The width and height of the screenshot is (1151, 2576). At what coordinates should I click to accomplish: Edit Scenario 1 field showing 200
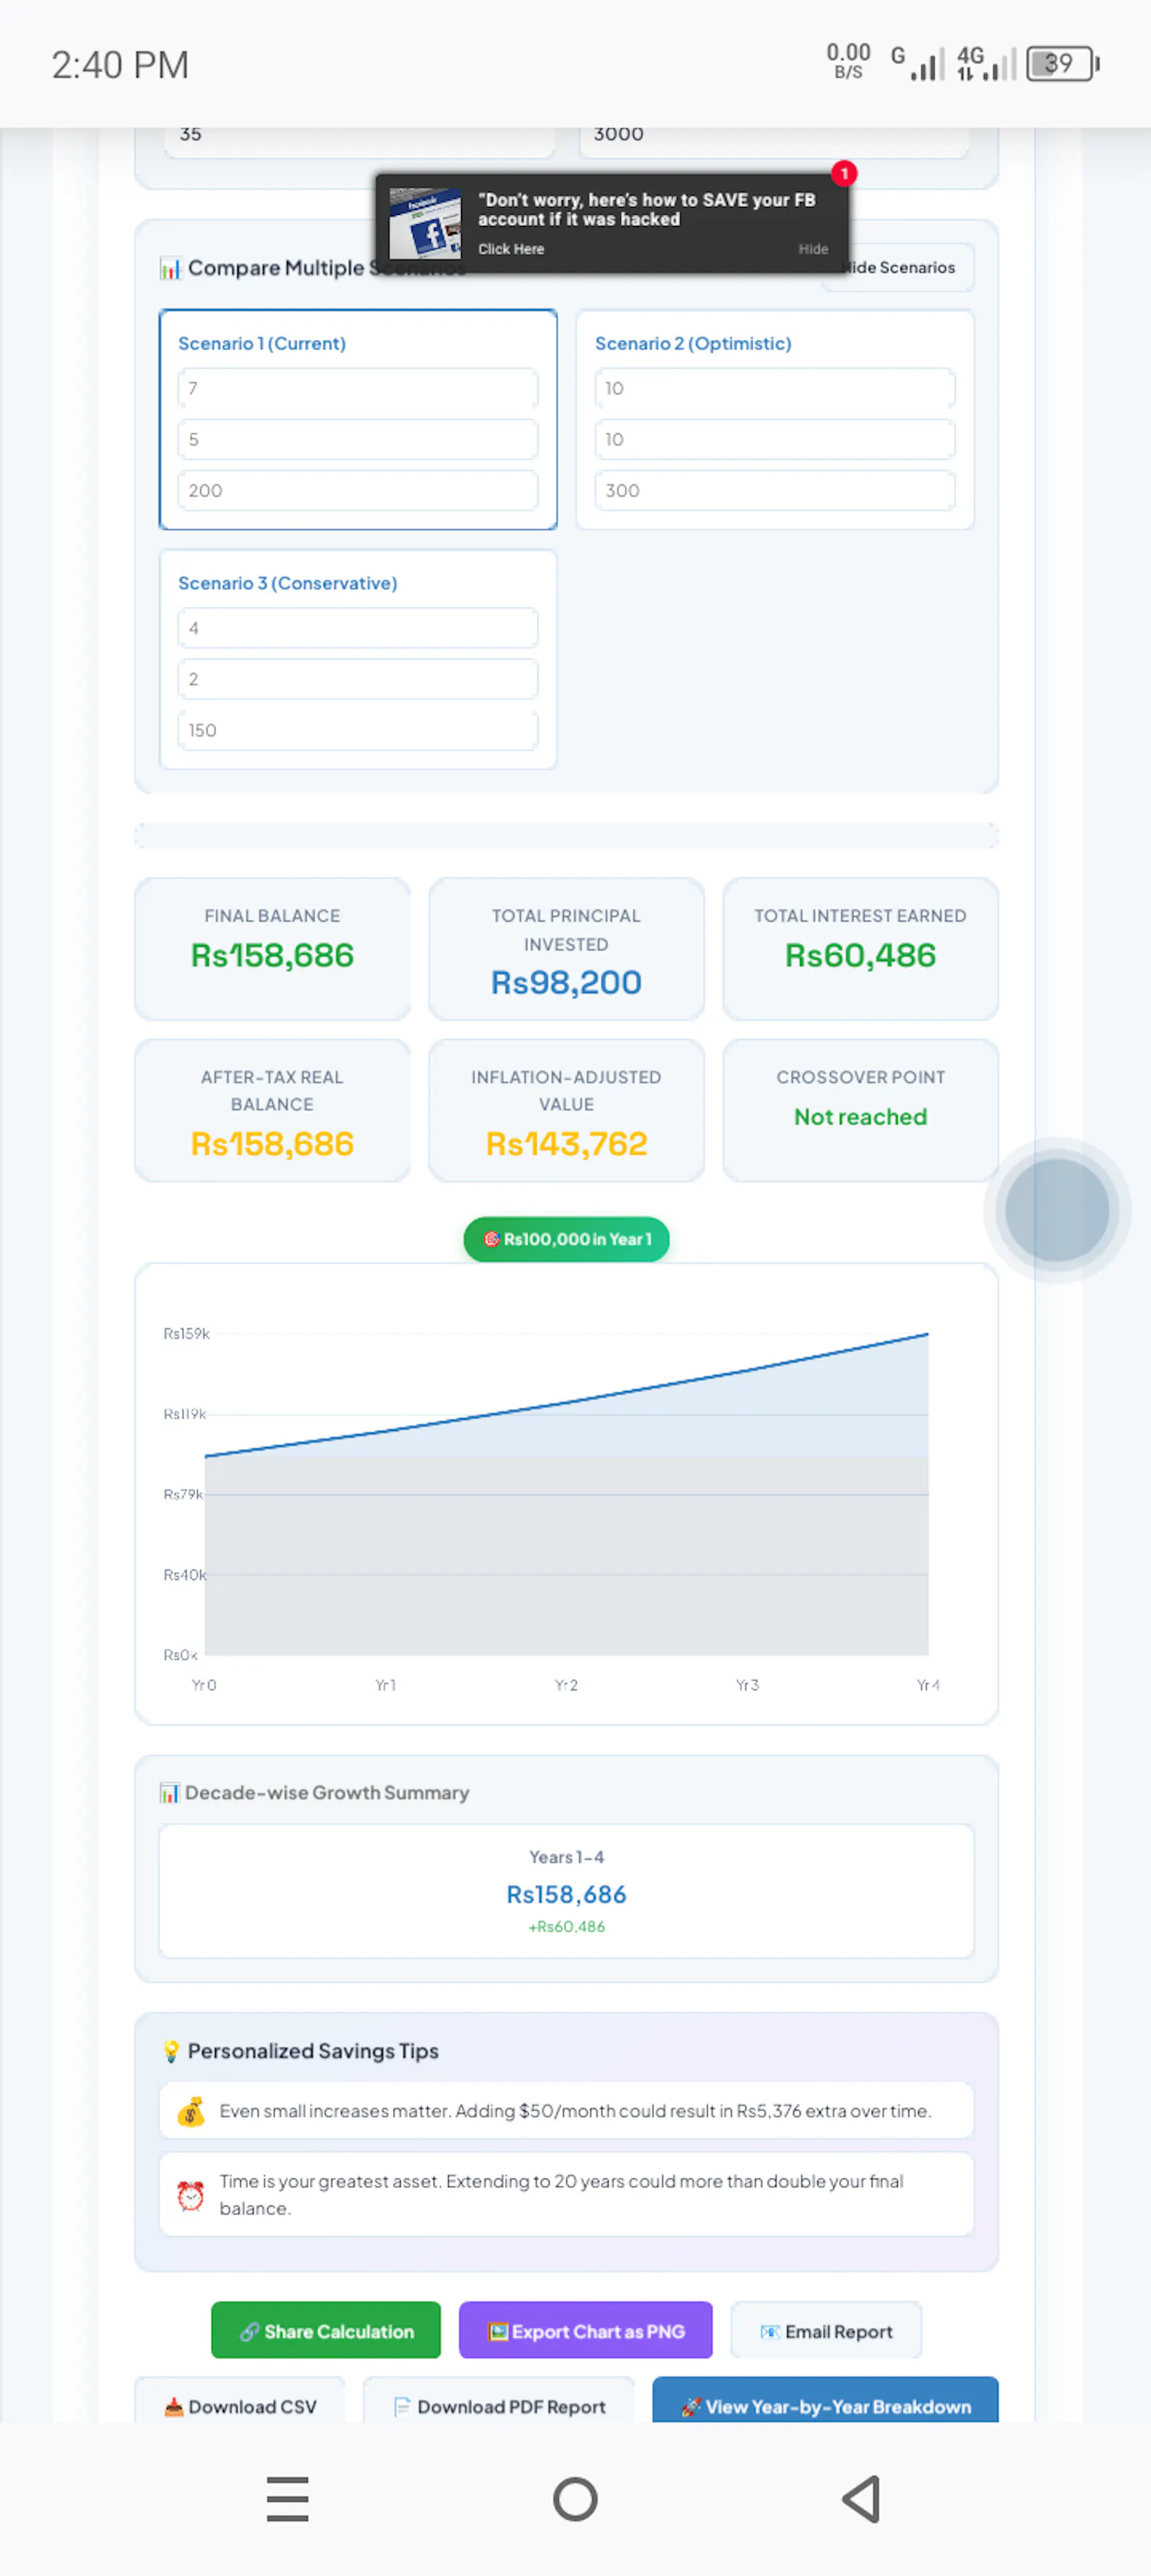(358, 490)
